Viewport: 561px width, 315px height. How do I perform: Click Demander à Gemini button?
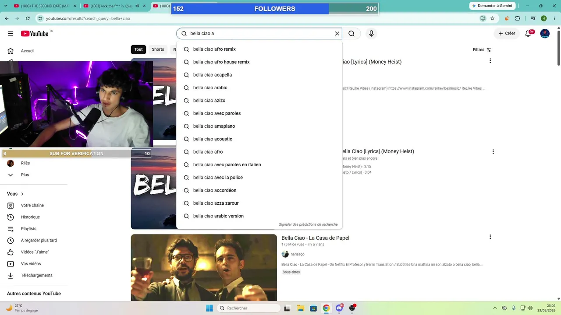click(x=492, y=6)
